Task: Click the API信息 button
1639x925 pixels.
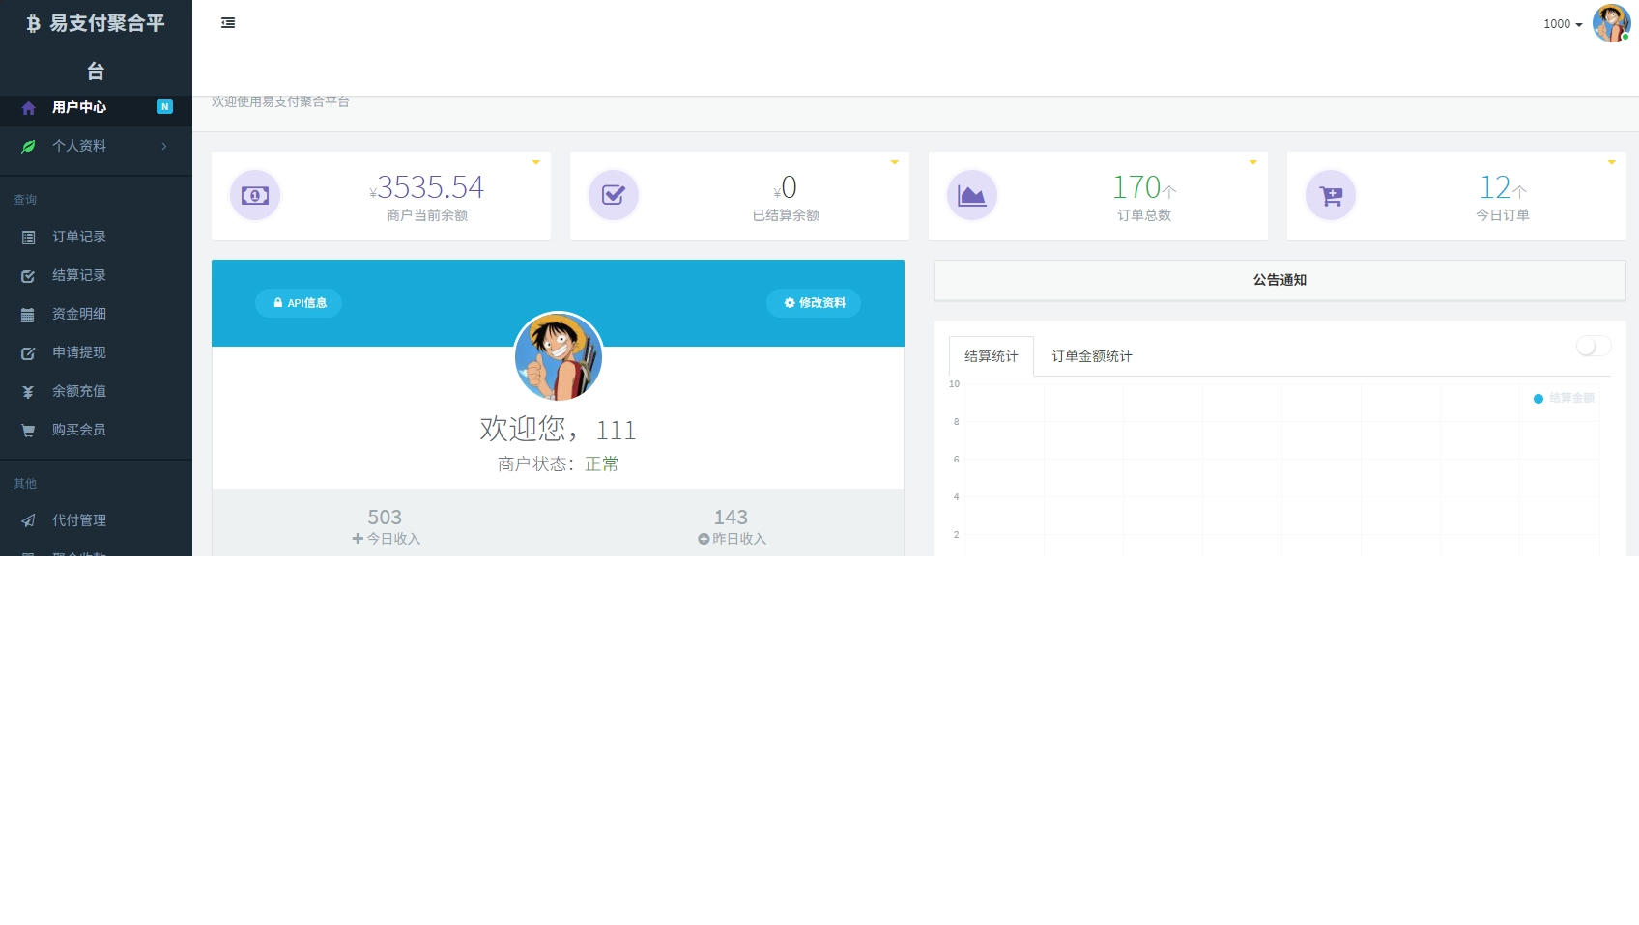Action: (299, 303)
